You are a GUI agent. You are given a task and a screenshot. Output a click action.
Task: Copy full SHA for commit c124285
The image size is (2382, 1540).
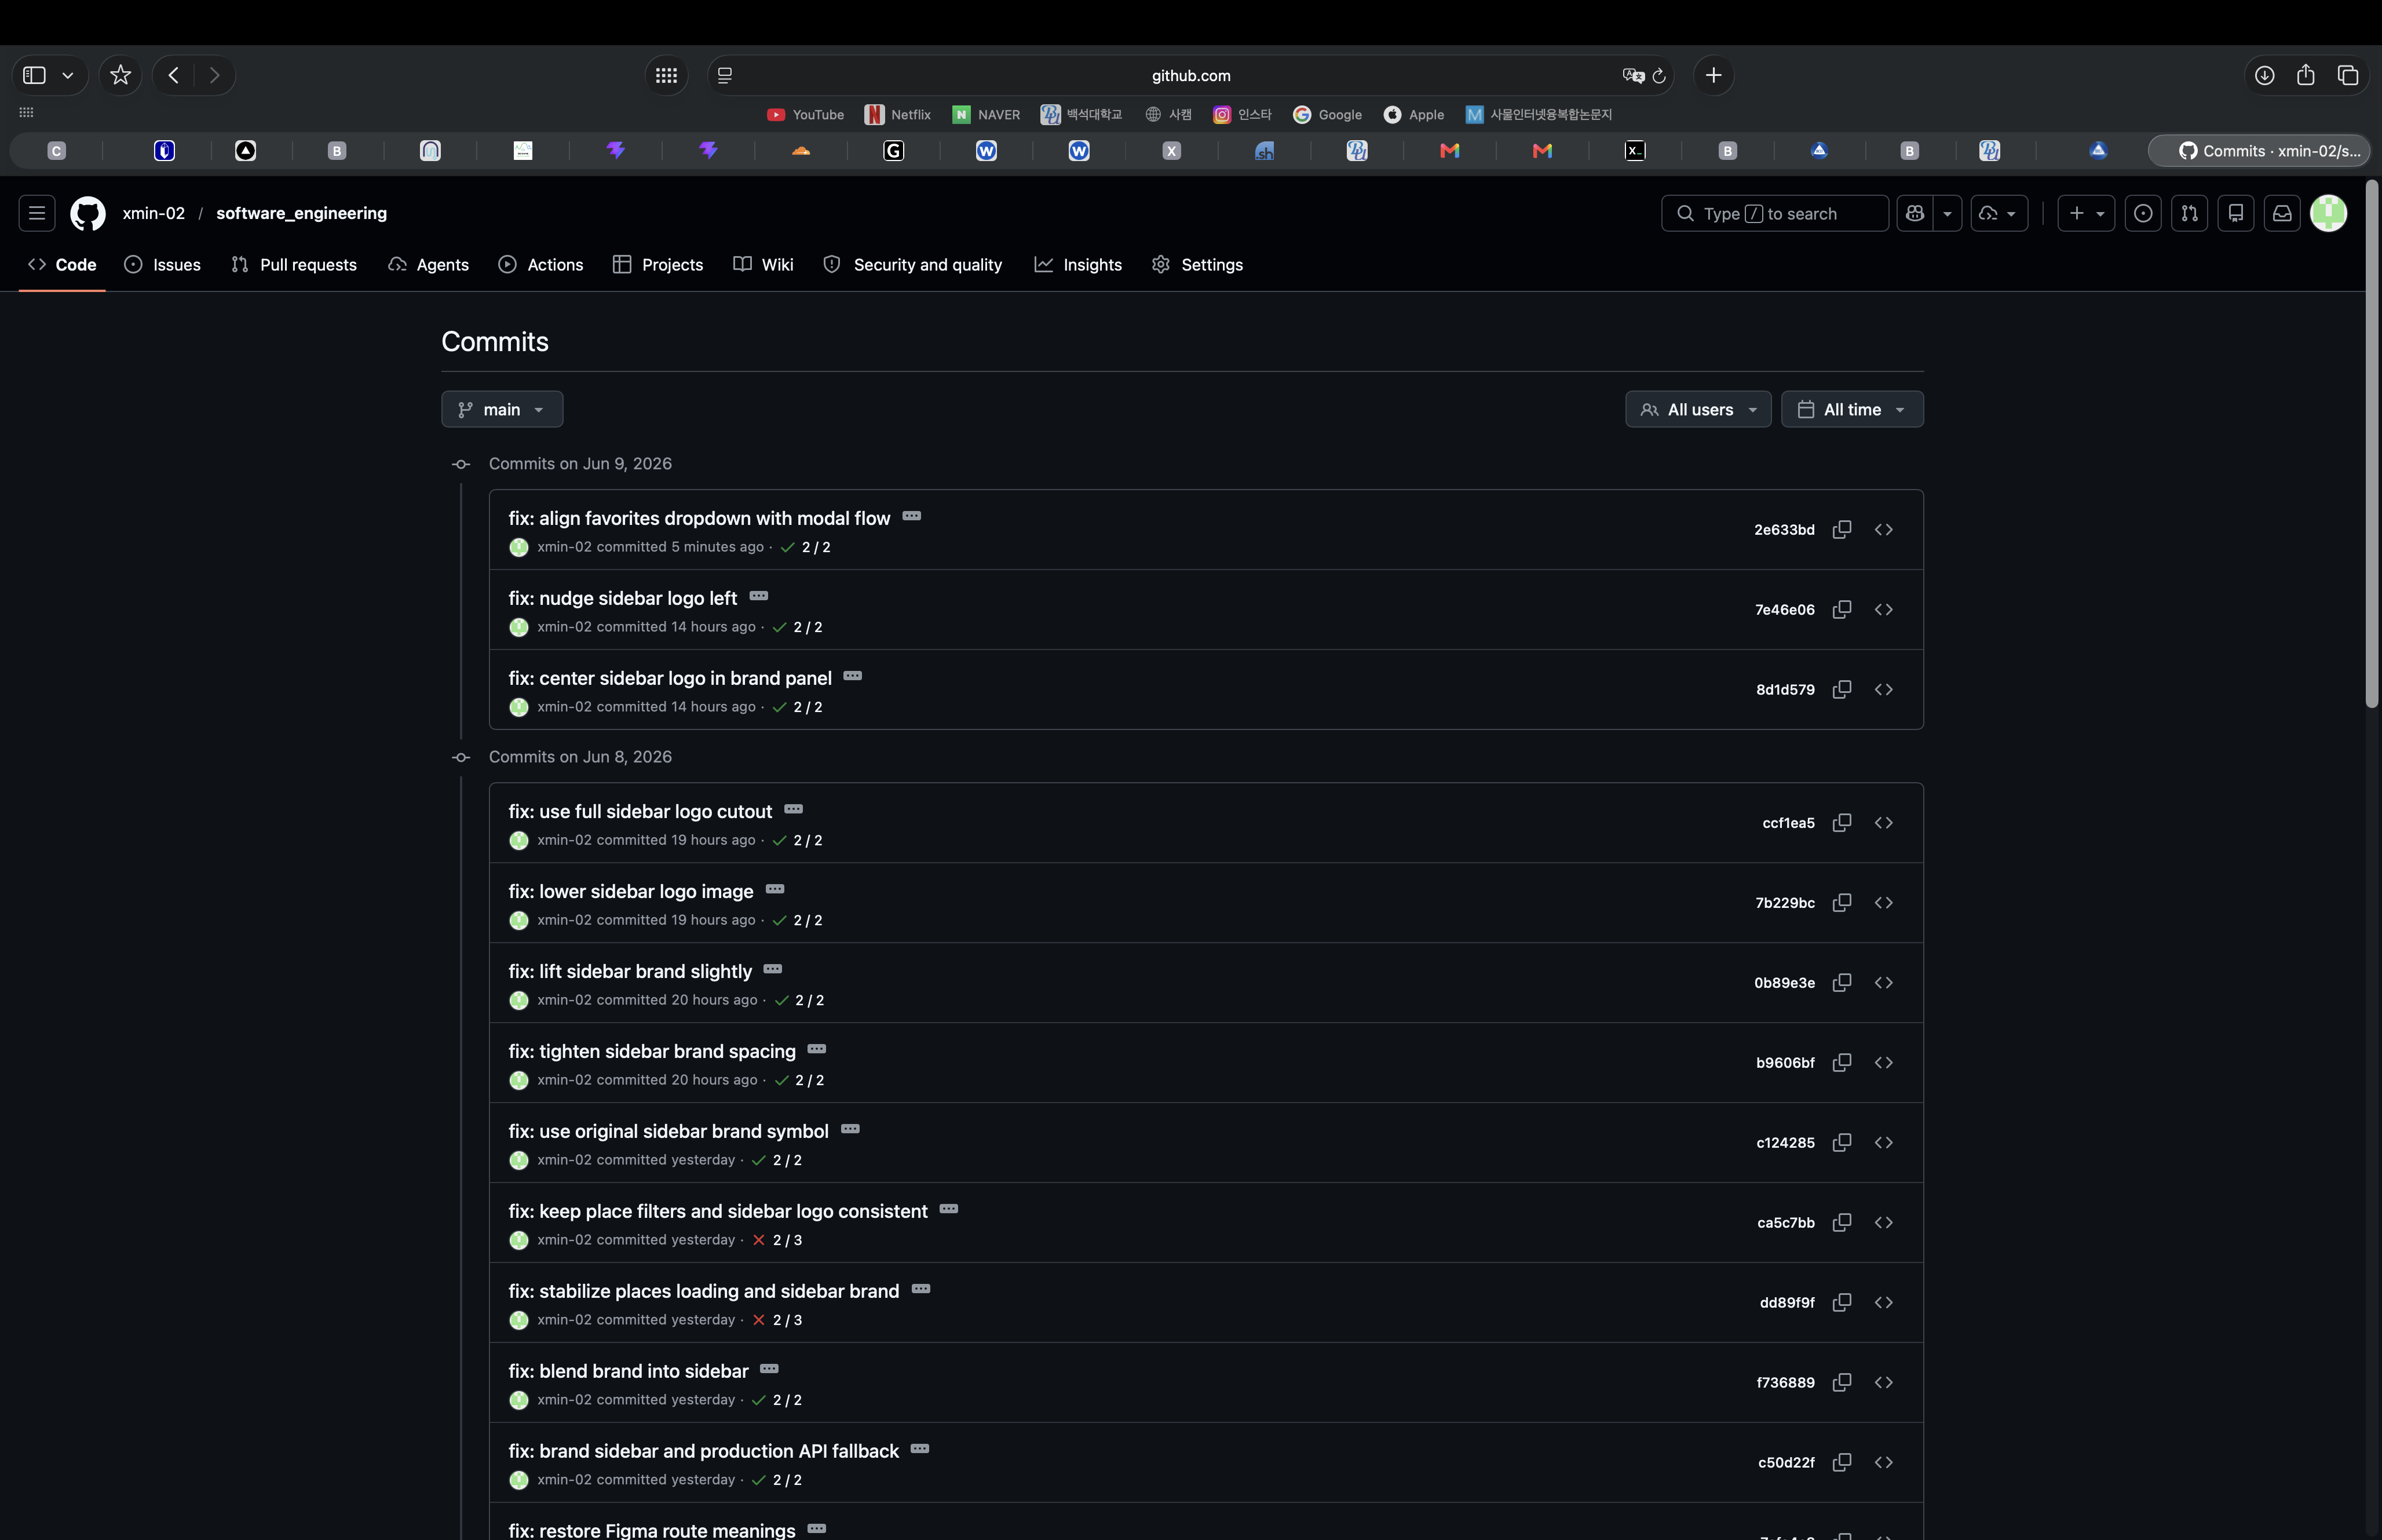(1841, 1142)
